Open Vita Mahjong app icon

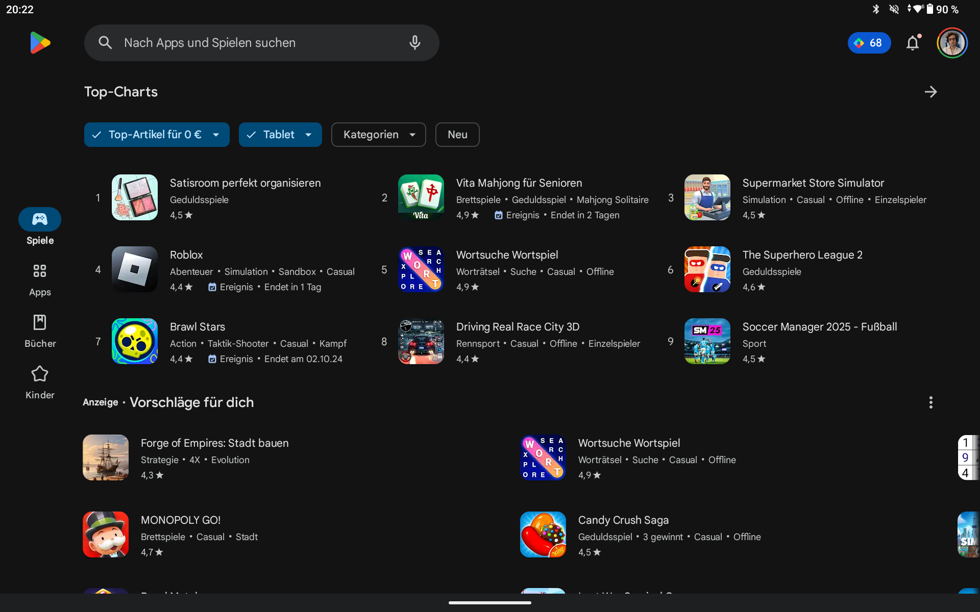(x=421, y=197)
